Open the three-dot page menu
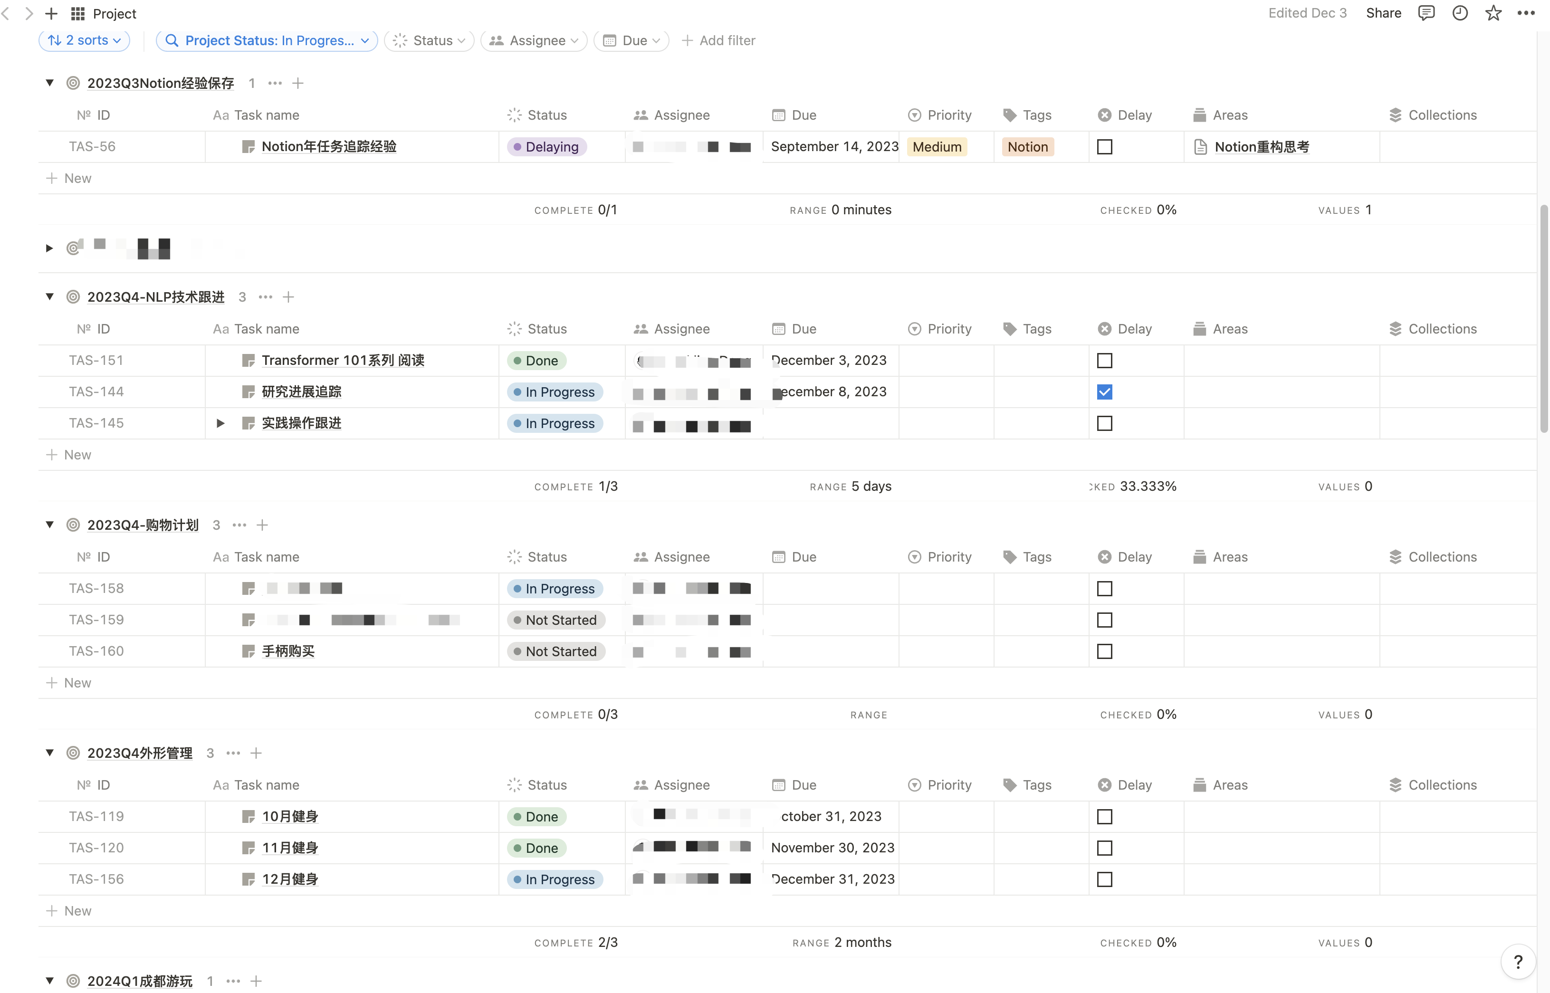 coord(1526,13)
